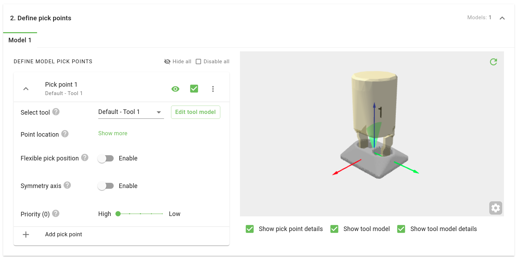Adjust the Priority slider handle

[x=118, y=214]
